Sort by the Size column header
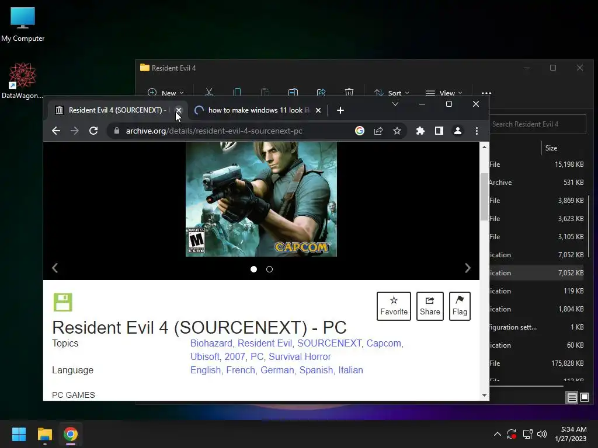 coord(551,148)
